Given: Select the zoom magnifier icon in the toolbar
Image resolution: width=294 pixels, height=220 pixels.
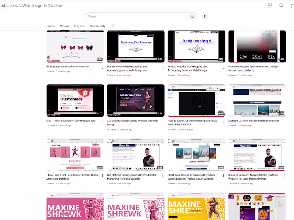Looking at the screenshot, I should (281, 5).
